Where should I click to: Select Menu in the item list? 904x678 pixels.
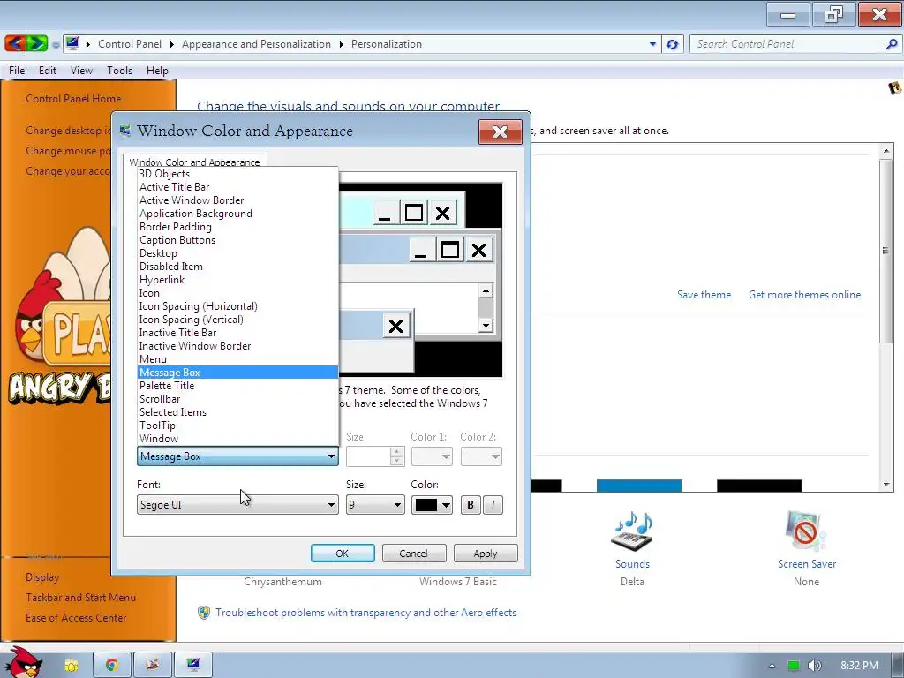pos(237,359)
